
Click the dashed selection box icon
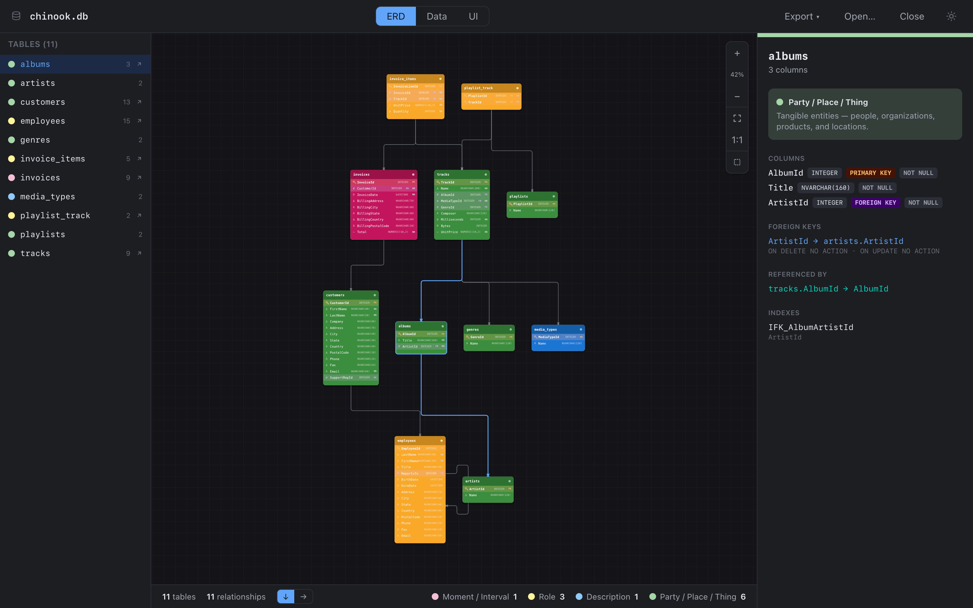tap(737, 162)
